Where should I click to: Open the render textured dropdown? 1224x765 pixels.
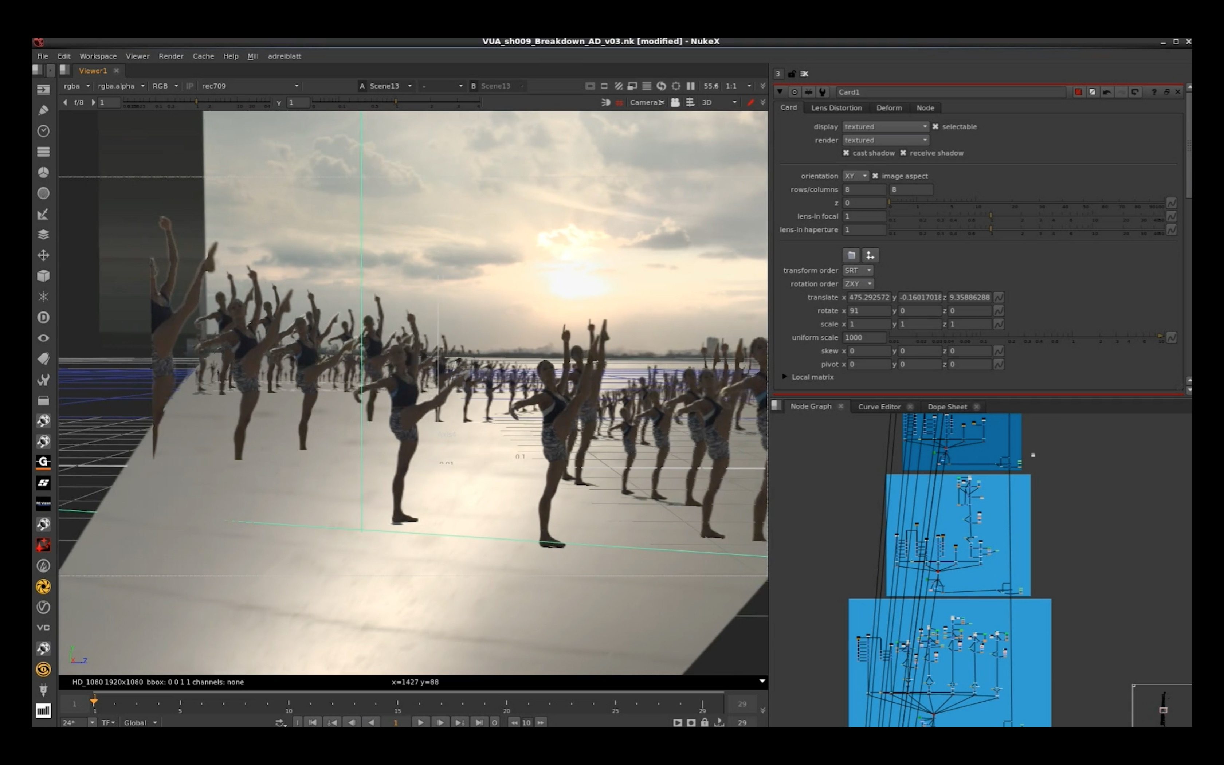pyautogui.click(x=886, y=140)
